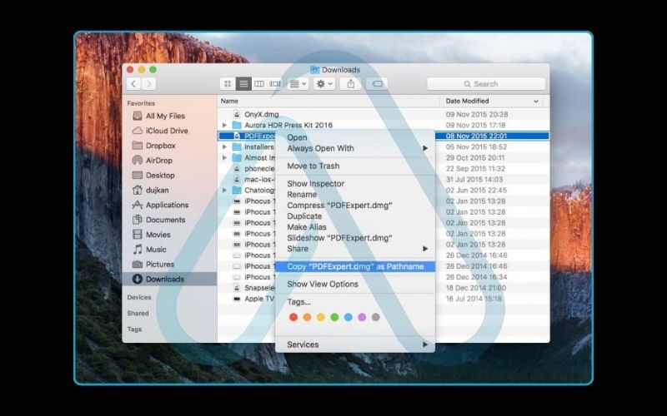Go back with the Finder back arrow
667x416 pixels.
click(x=133, y=84)
